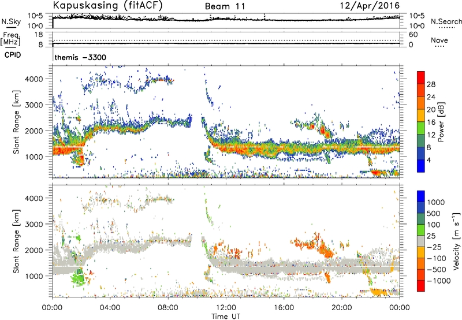Select the 18 tick on frequency axis
The width and height of the screenshot is (462, 320).
pos(39,35)
